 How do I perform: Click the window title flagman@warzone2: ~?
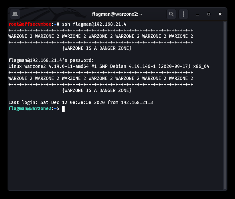117,14
